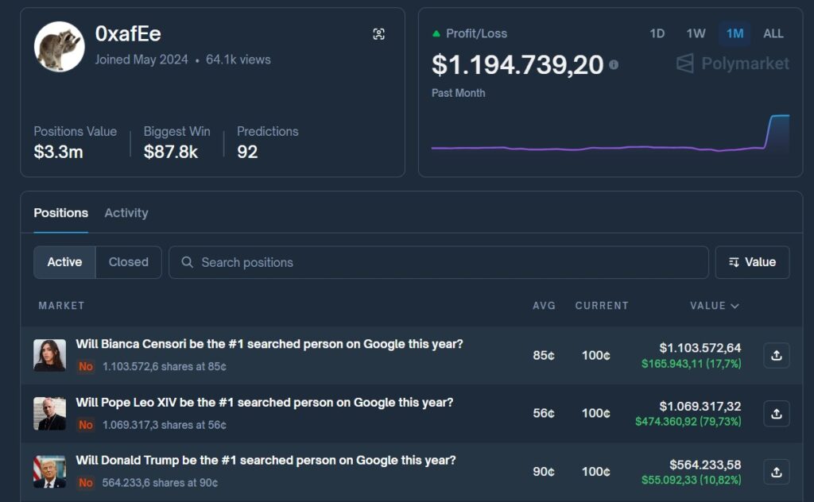Click the share icon on the Bianca Censori position

coord(777,355)
